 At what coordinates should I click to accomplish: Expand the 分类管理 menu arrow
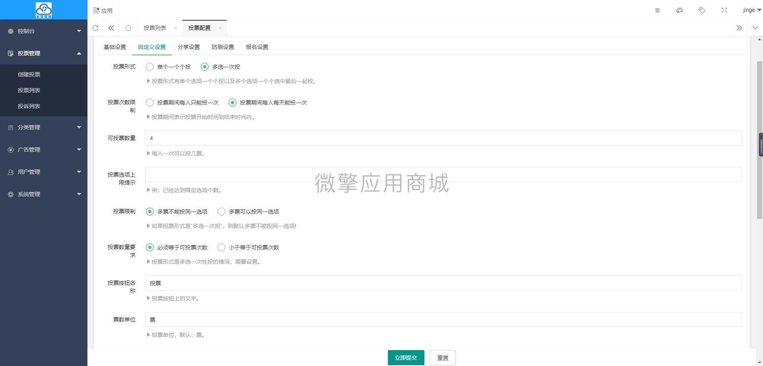point(79,127)
